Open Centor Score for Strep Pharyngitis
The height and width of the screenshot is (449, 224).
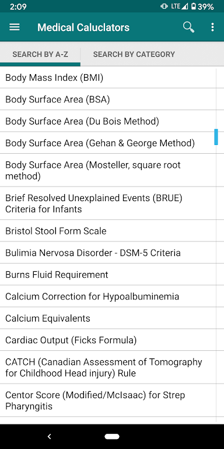tap(108, 400)
